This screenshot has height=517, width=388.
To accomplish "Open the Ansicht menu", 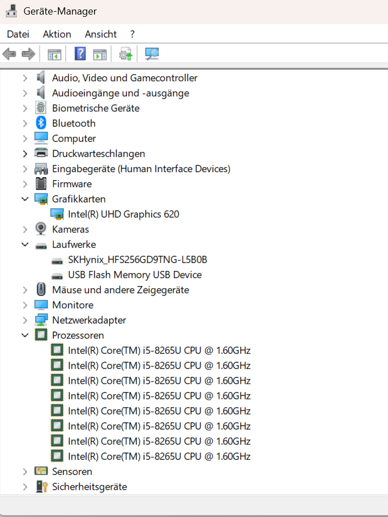I will (101, 34).
